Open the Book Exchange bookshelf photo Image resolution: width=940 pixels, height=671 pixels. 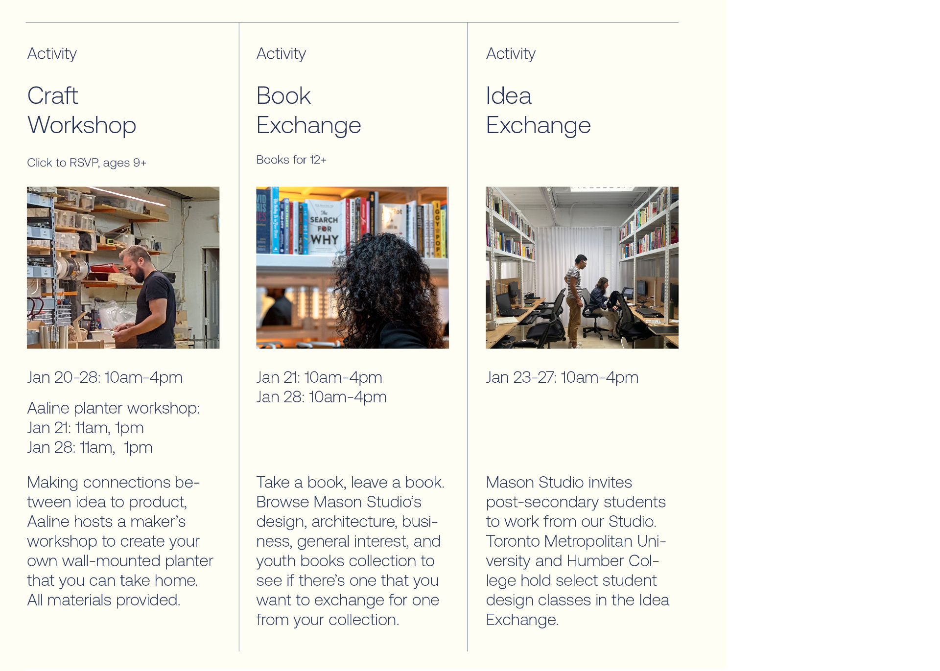point(352,267)
